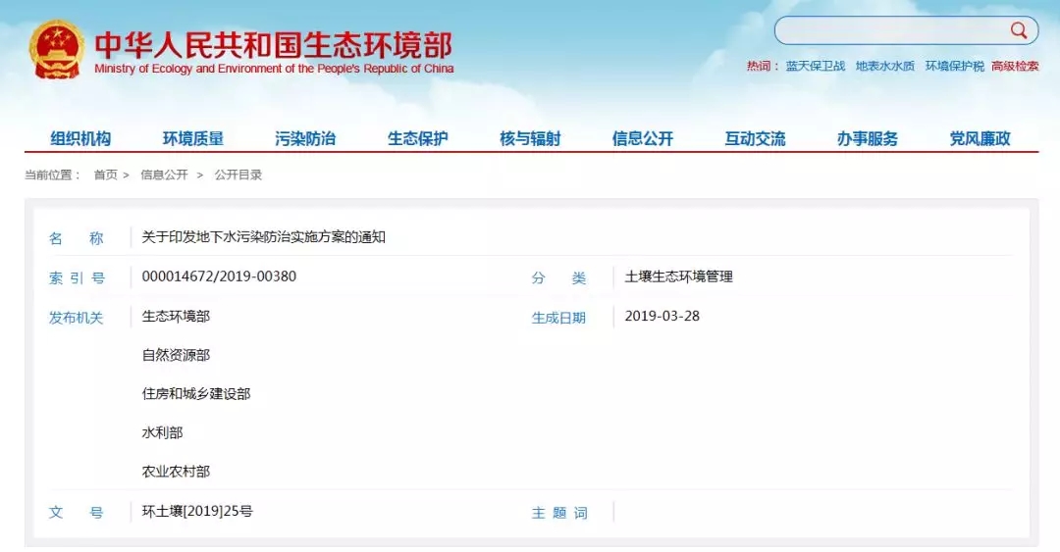Open the 核与辐射 menu

coord(530,138)
